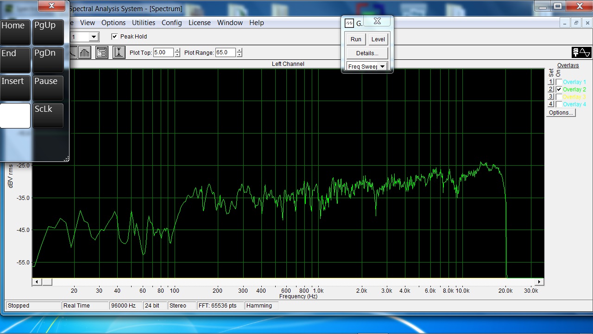Click the plot settings list icon
This screenshot has width=593, height=334.
pos(102,52)
